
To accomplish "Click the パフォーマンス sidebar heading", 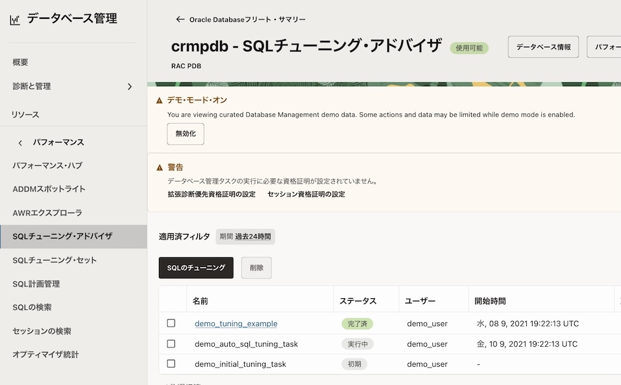I will (x=58, y=142).
